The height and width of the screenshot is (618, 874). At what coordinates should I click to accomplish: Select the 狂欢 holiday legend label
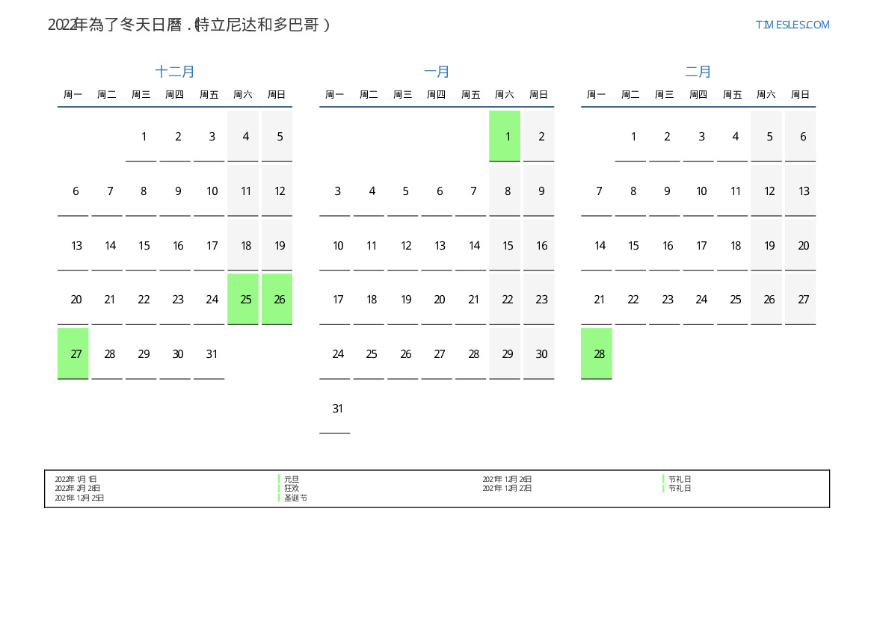292,488
